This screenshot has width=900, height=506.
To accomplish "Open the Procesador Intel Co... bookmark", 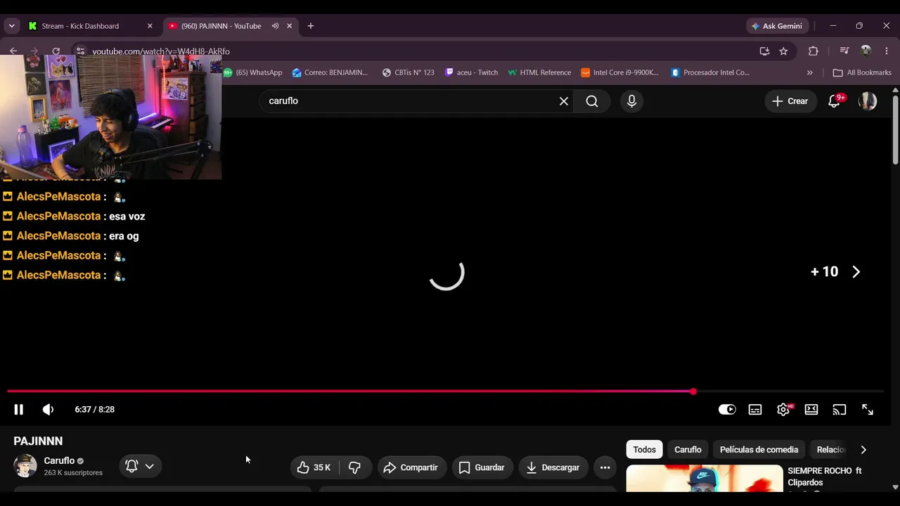I will 710,72.
